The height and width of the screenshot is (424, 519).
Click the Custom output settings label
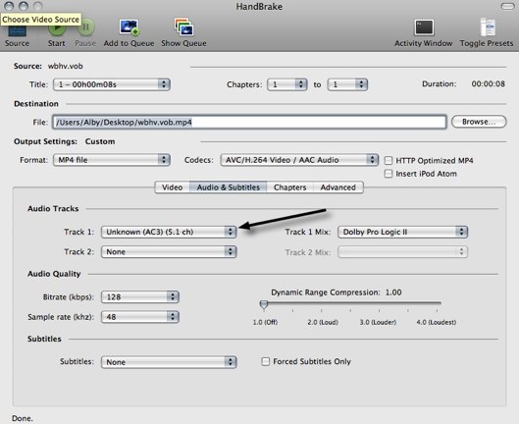click(x=100, y=141)
